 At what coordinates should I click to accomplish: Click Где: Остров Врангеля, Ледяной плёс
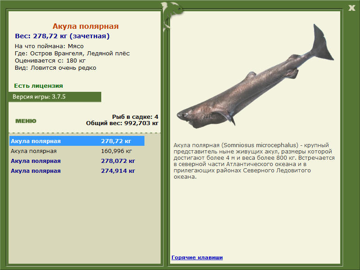click(x=72, y=54)
